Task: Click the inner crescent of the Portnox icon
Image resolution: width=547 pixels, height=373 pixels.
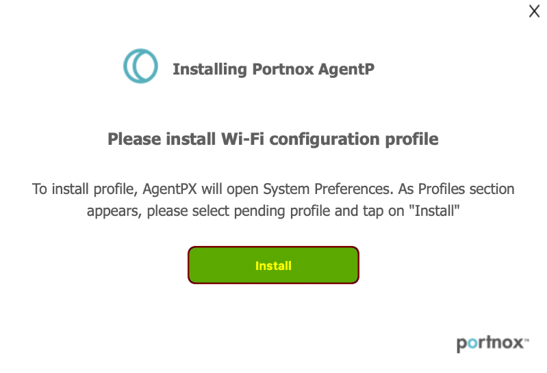Action: pos(144,66)
